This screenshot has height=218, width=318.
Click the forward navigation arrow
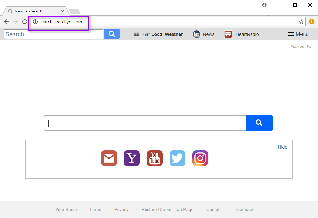tap(15, 22)
